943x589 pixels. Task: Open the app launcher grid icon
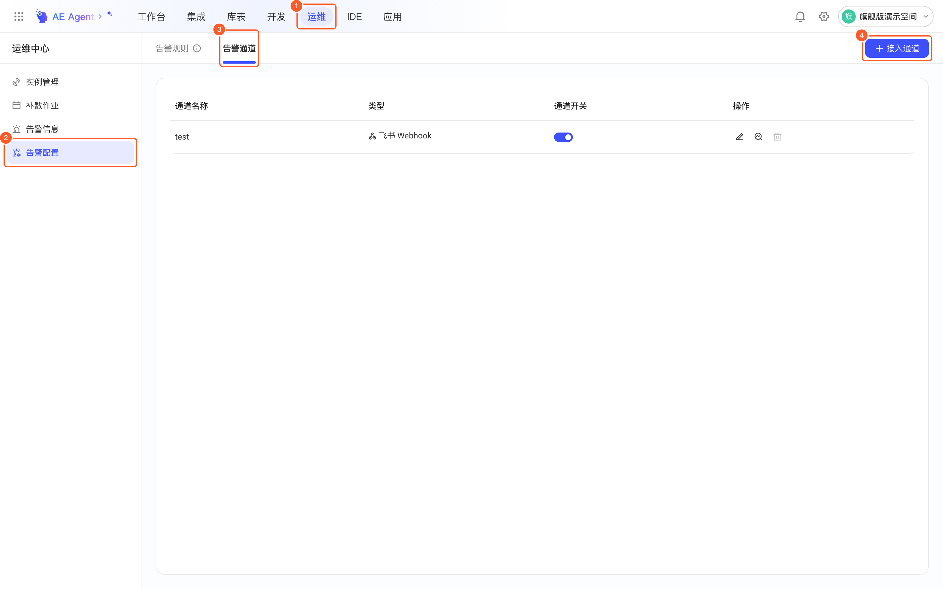click(19, 16)
